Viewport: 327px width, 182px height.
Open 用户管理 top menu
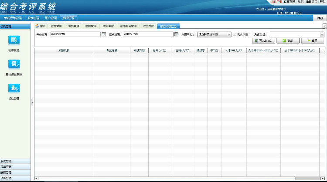[x=51, y=18]
